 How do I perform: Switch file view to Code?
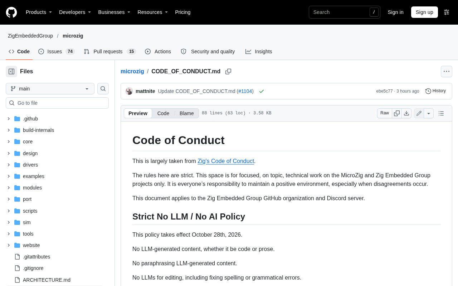pyautogui.click(x=163, y=113)
